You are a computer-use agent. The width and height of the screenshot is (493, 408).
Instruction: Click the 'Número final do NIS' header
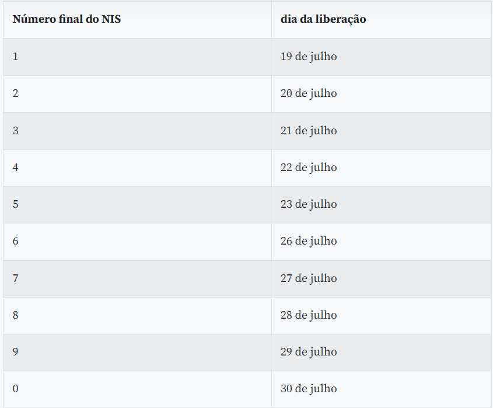pyautogui.click(x=138, y=19)
